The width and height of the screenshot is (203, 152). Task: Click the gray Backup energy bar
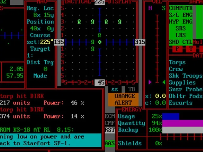pos(183,130)
